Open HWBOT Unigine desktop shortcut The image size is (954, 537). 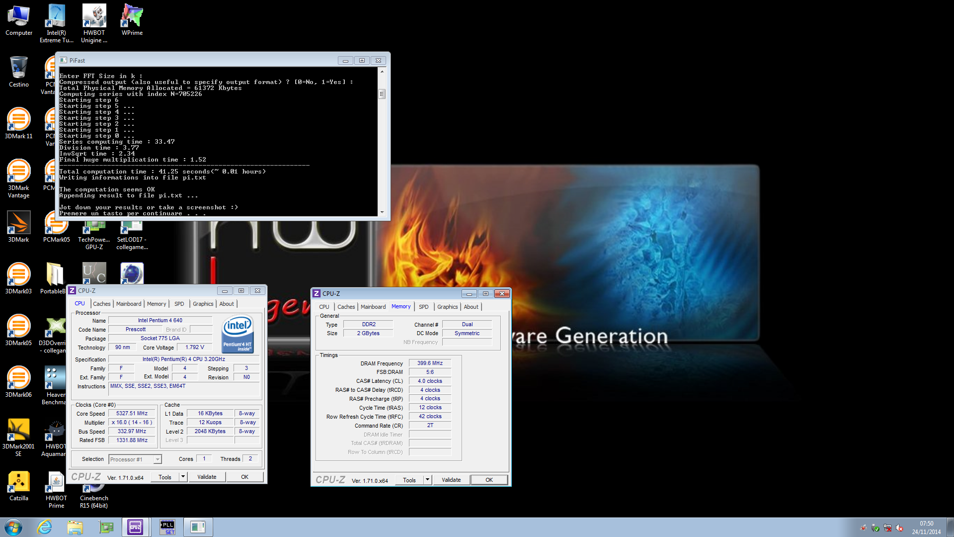(94, 24)
